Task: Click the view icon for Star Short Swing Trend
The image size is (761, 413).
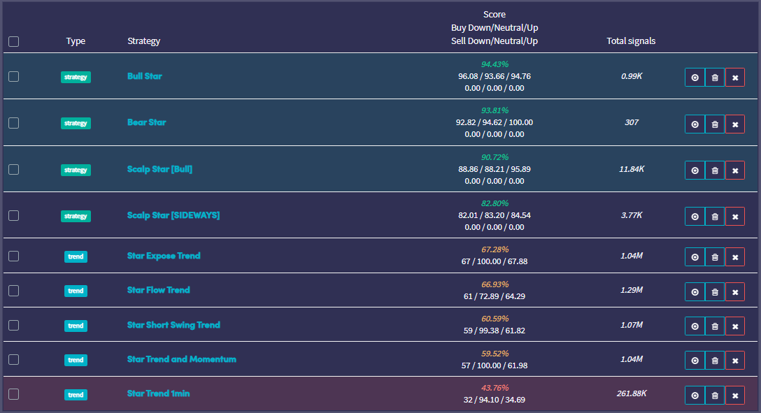Action: tap(695, 326)
